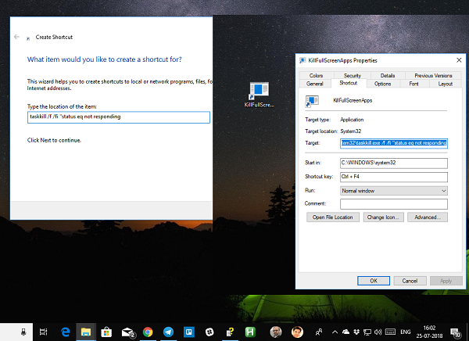Open the Previous Versions tab
Viewport: 469px width, 341px height.
point(433,75)
